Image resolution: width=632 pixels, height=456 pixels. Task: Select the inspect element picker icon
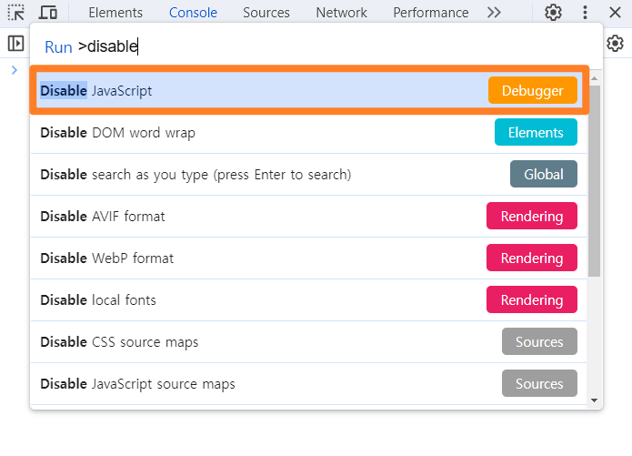[16, 13]
